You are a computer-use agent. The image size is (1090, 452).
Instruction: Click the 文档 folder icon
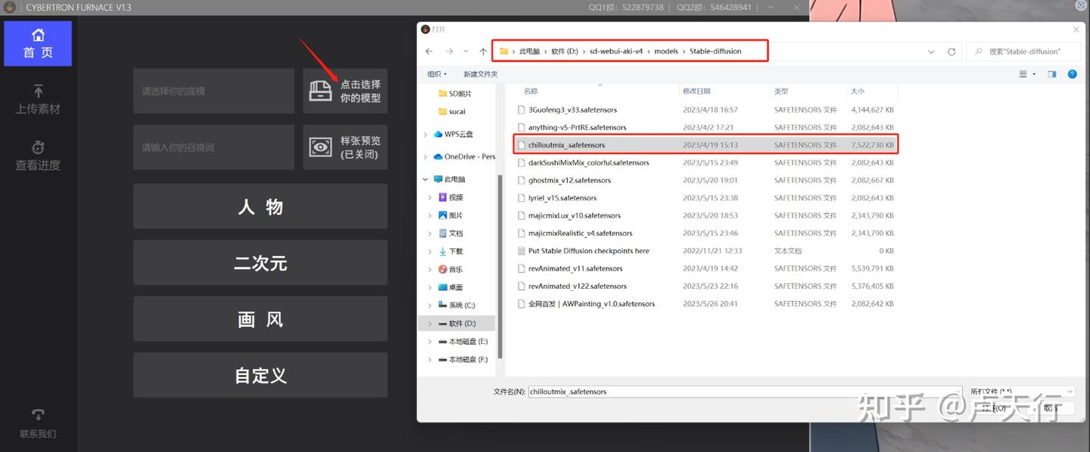pos(442,234)
